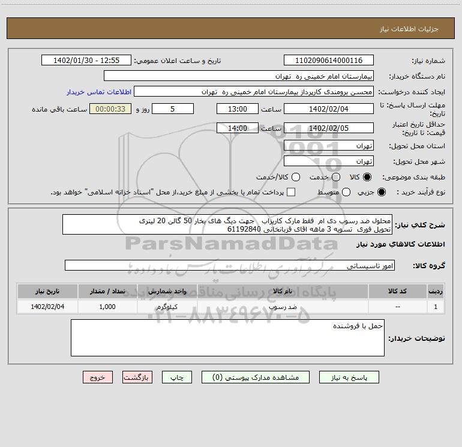Click the خروج exit button

click(x=98, y=377)
